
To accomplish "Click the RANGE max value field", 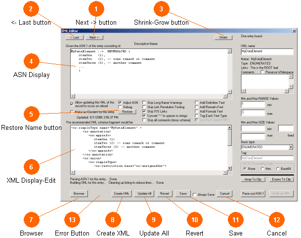I will (x=253, y=113).
